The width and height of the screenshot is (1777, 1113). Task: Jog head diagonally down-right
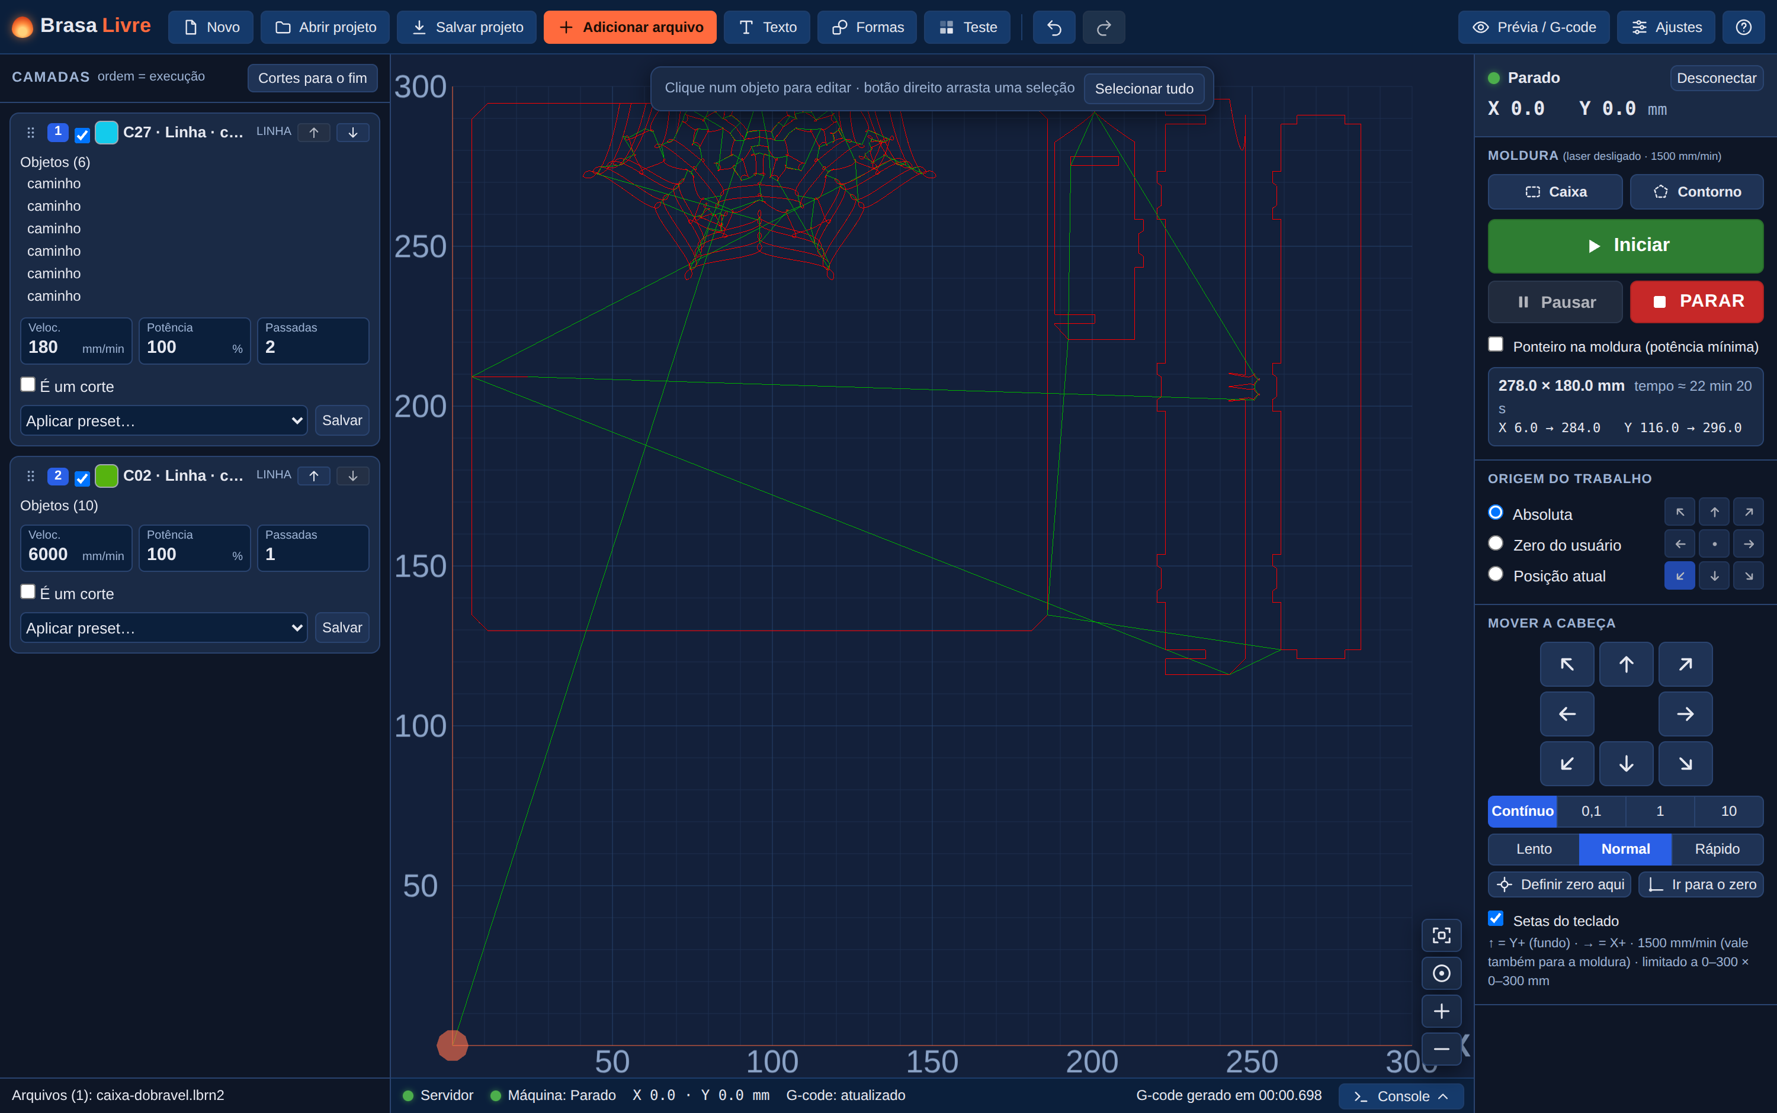pos(1685,763)
